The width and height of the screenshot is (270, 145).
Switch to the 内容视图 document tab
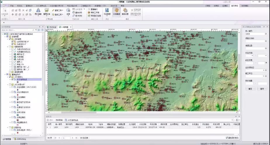click(x=52, y=27)
